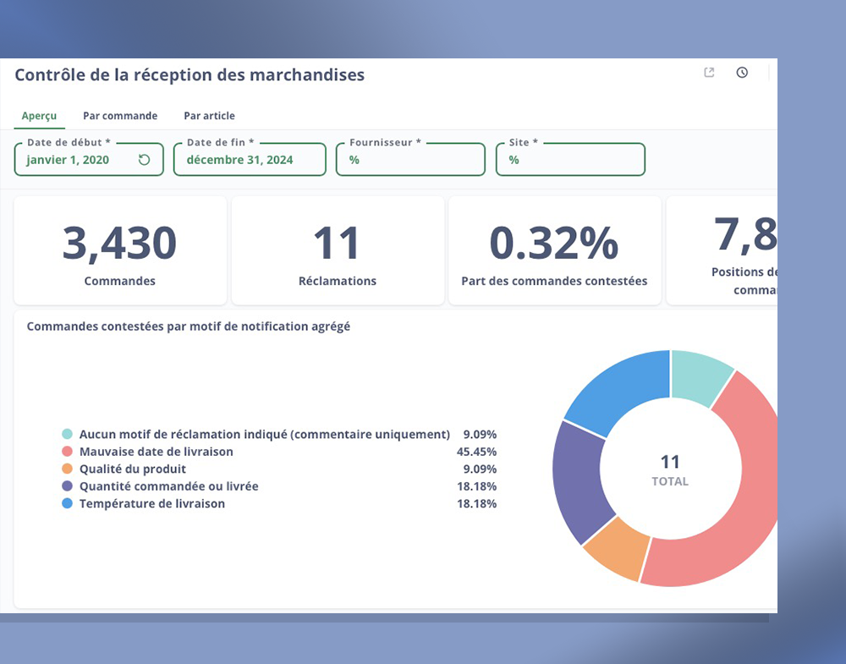Open the Date de fin date picker
846x664 pixels.
pos(250,160)
